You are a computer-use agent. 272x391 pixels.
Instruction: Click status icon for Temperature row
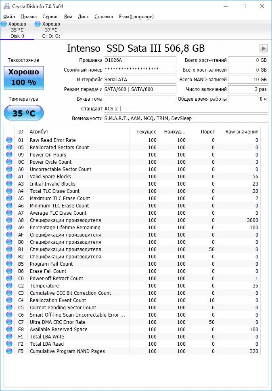(9, 285)
